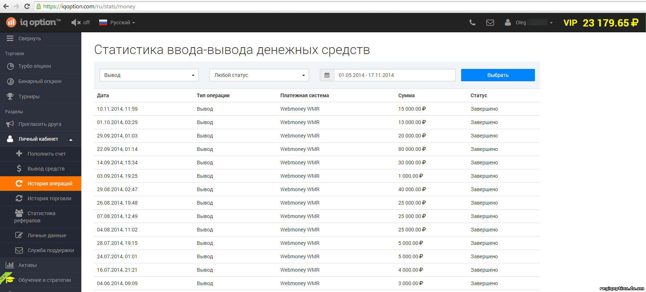Click the megaphone invite icon
This screenshot has height=292, width=646.
(x=10, y=124)
